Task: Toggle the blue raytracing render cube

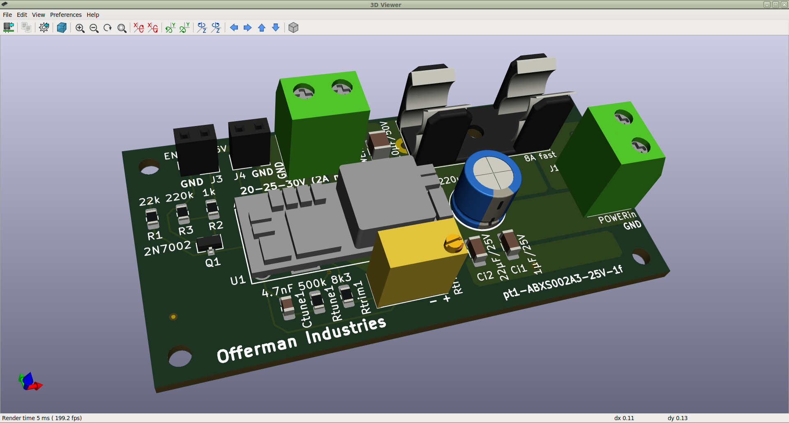Action: point(62,28)
